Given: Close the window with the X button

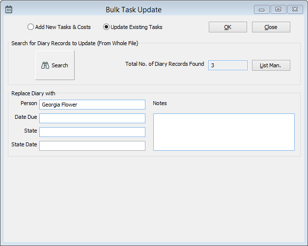Looking at the screenshot, I should [295, 9].
